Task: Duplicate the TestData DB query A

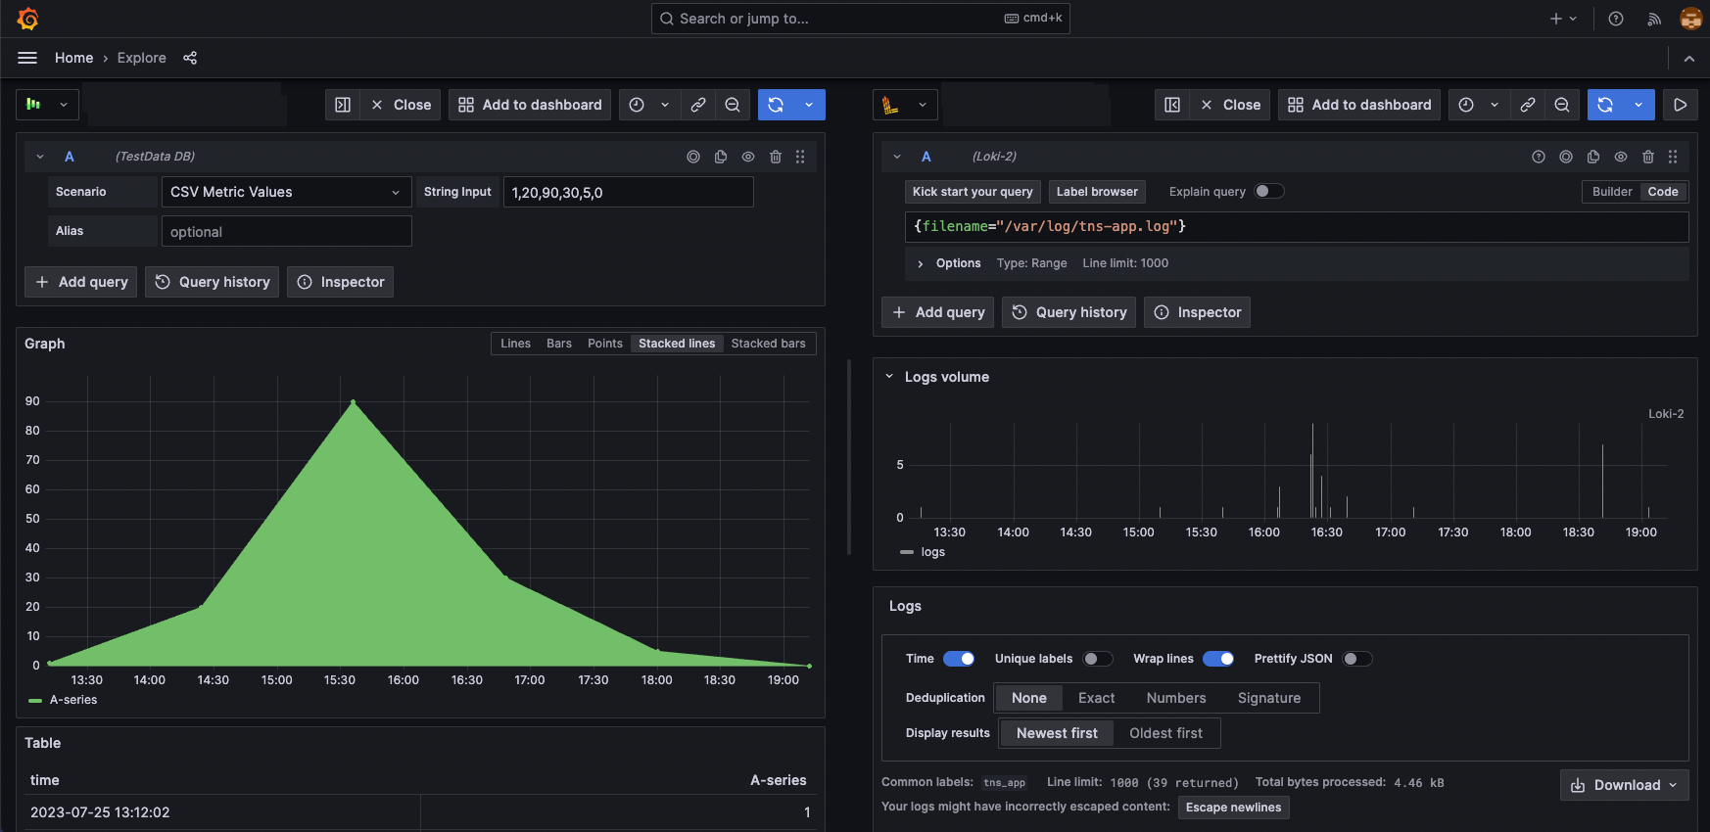Action: click(x=721, y=157)
